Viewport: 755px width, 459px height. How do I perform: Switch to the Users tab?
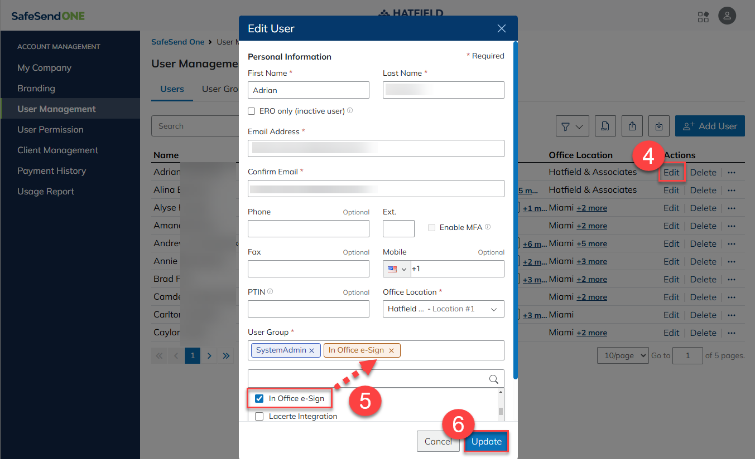click(172, 89)
